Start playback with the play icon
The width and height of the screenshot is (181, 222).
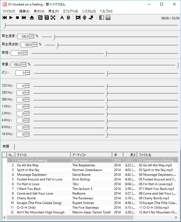tap(11, 17)
